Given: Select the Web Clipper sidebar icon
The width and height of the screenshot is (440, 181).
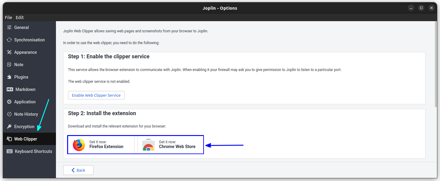Looking at the screenshot, I should (9, 139).
